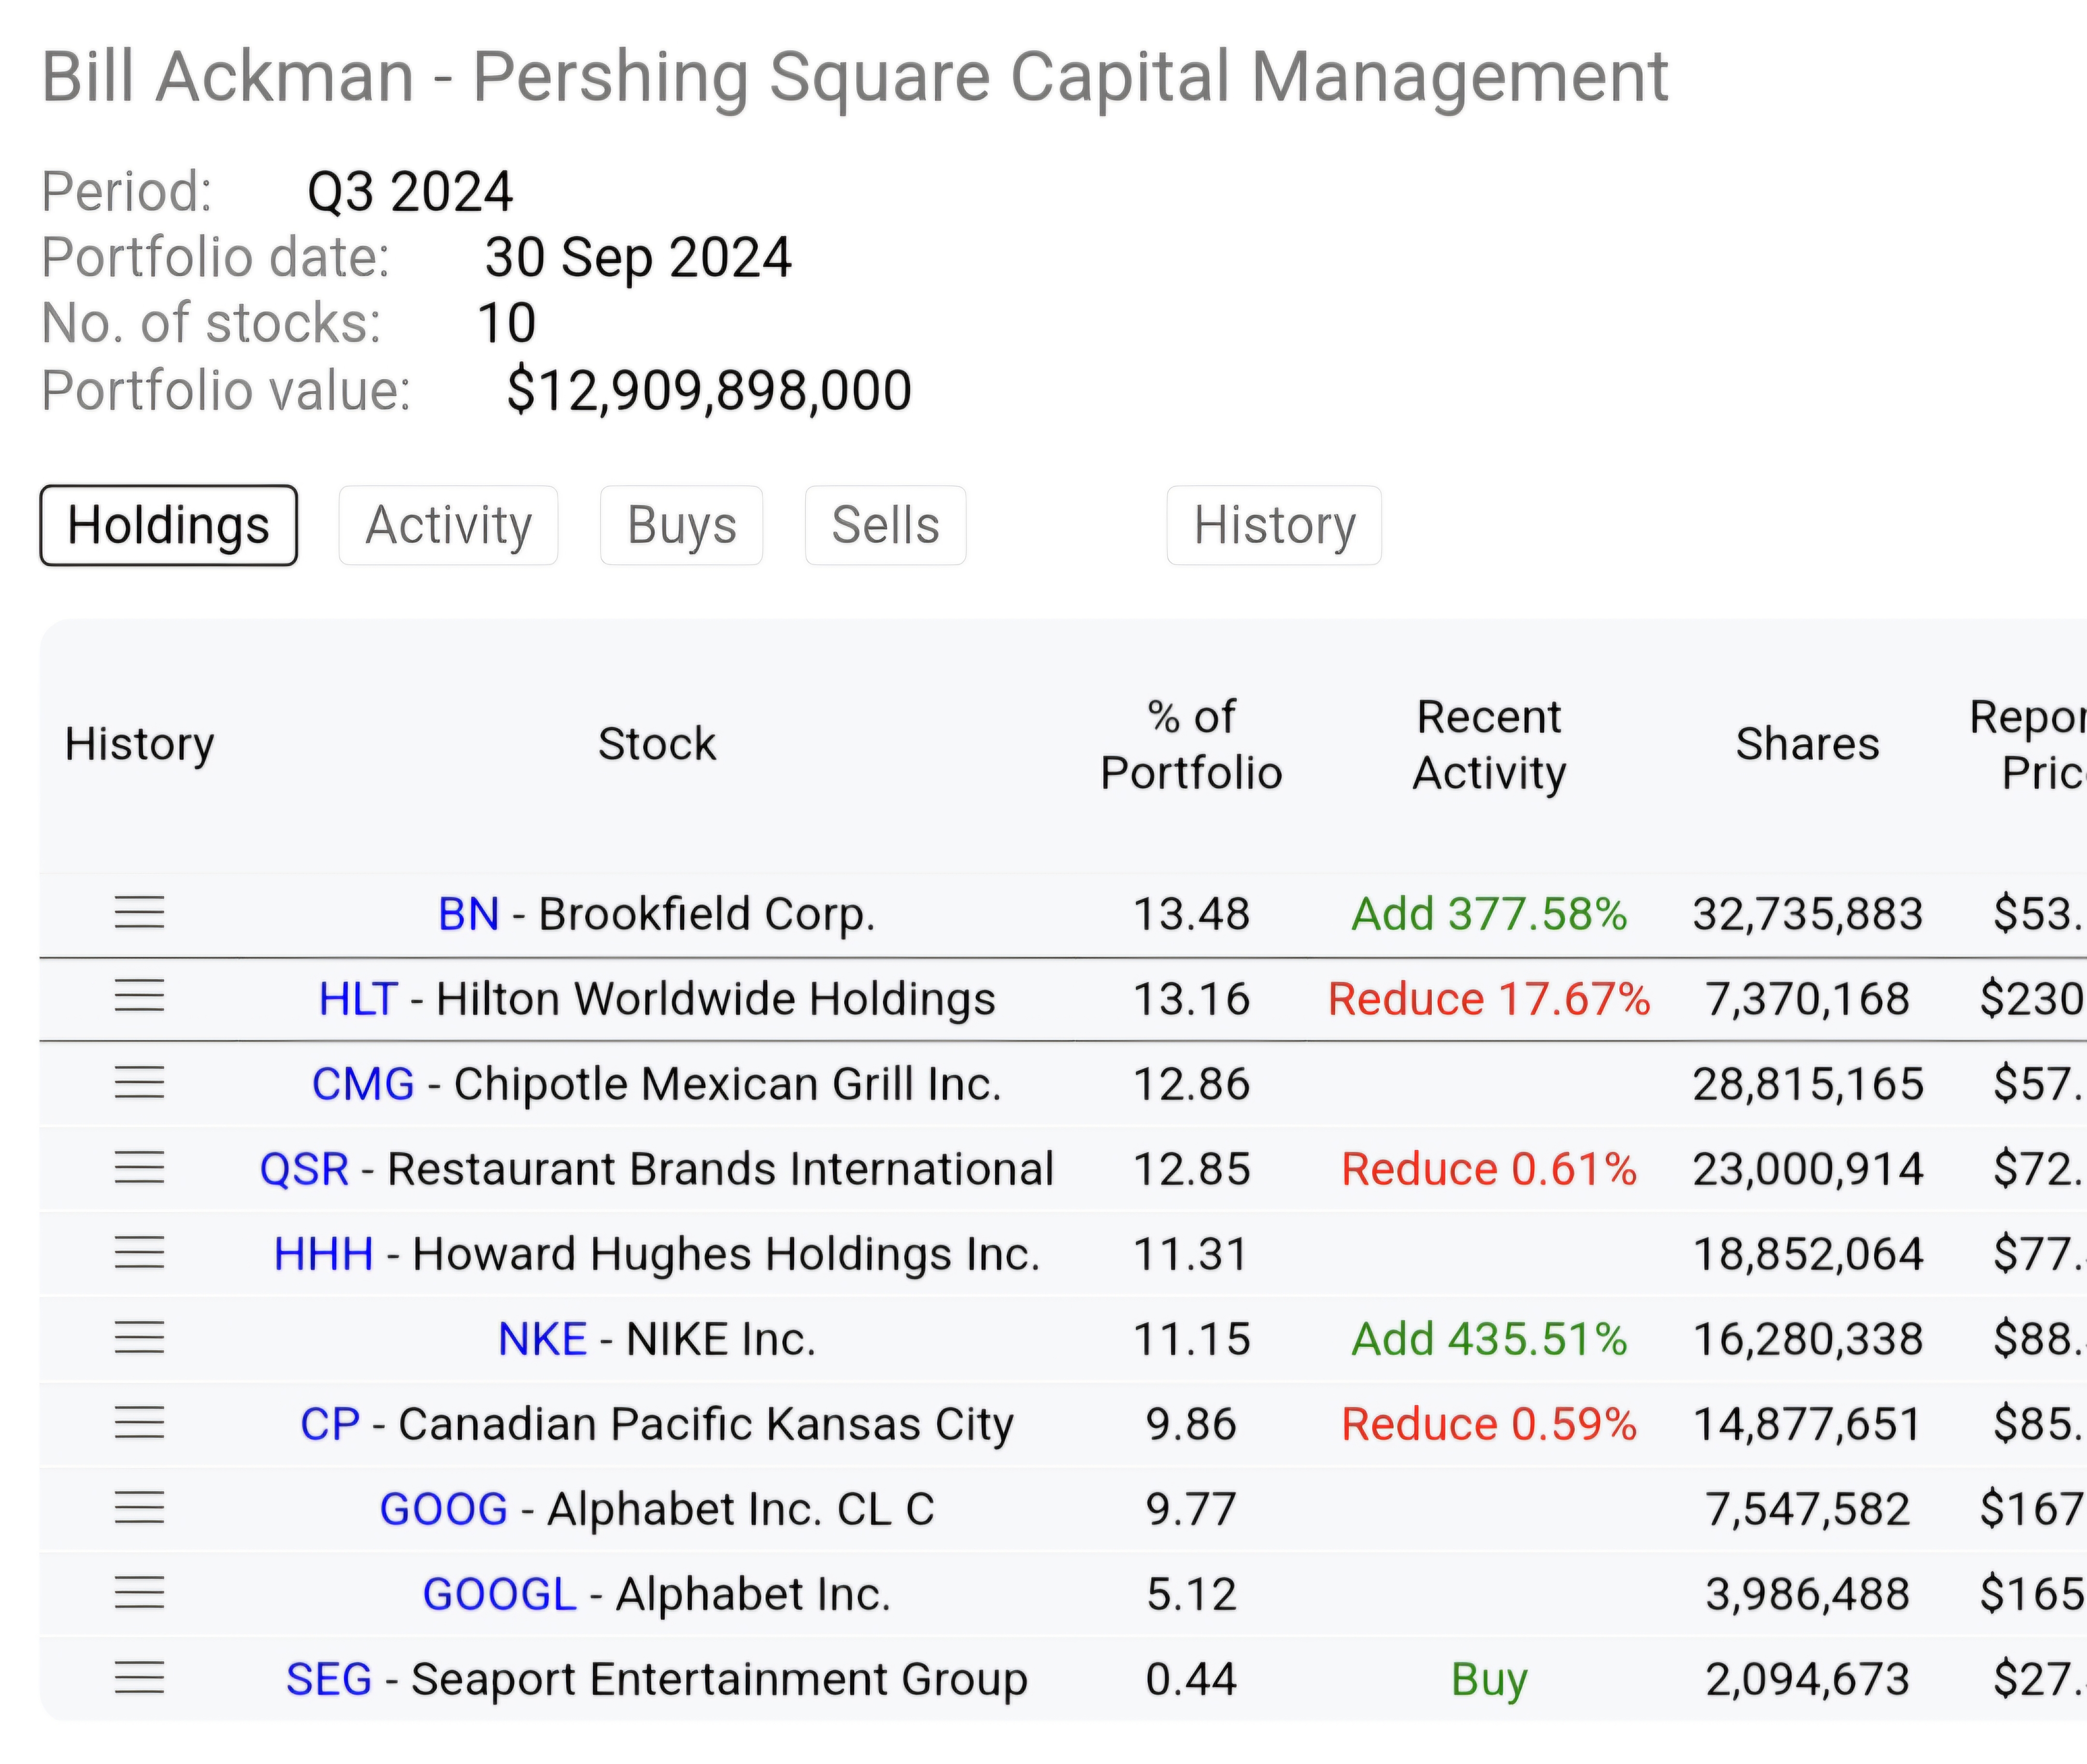Click history icon in NIKE Inc. row

point(139,1337)
